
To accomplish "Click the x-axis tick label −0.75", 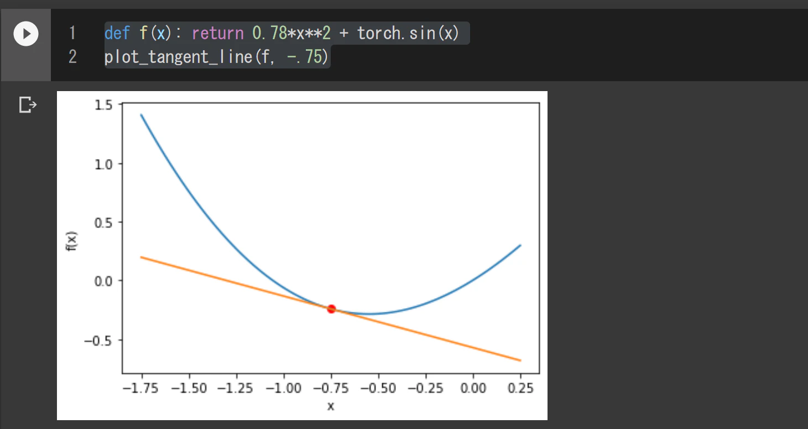I will click(331, 388).
